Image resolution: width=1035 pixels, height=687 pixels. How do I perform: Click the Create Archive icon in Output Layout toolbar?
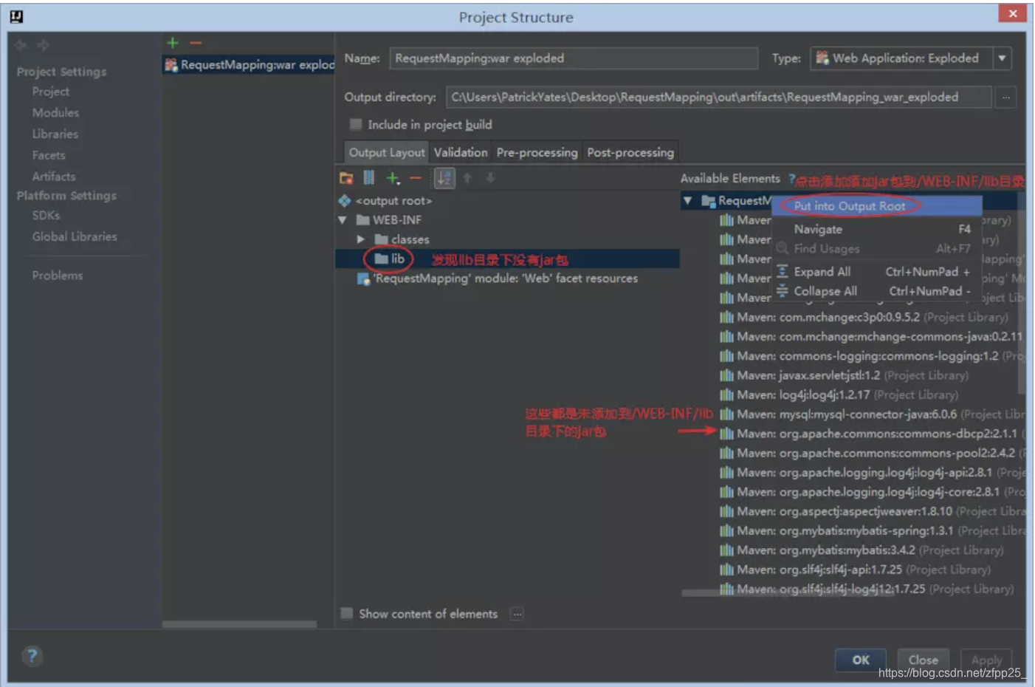click(x=368, y=177)
